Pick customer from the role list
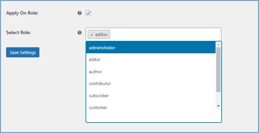The width and height of the screenshot is (259, 133). coord(151,107)
